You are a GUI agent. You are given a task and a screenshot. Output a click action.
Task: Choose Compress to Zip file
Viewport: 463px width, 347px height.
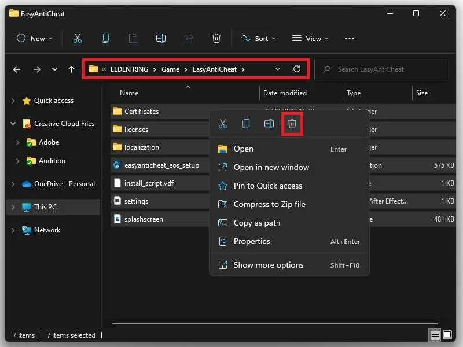coord(289,204)
